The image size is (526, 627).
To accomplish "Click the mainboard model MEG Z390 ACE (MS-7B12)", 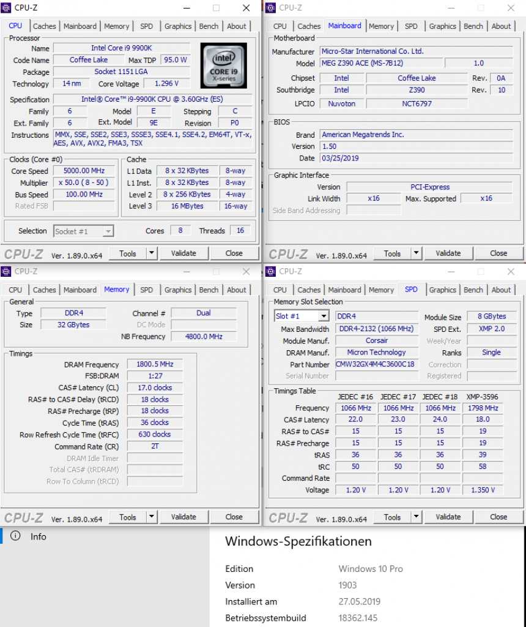I will coord(381,63).
